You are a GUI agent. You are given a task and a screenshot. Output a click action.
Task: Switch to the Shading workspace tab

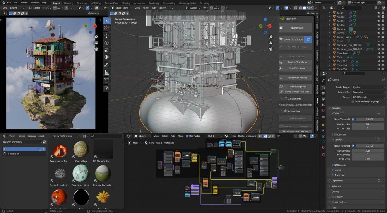pyautogui.click(x=126, y=3)
